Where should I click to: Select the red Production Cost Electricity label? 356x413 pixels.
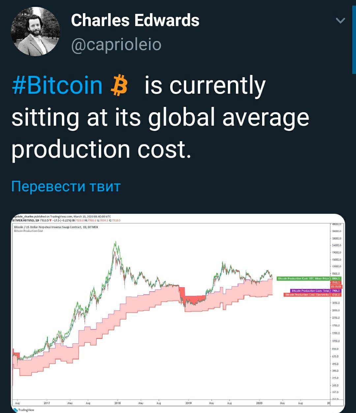coord(307,294)
